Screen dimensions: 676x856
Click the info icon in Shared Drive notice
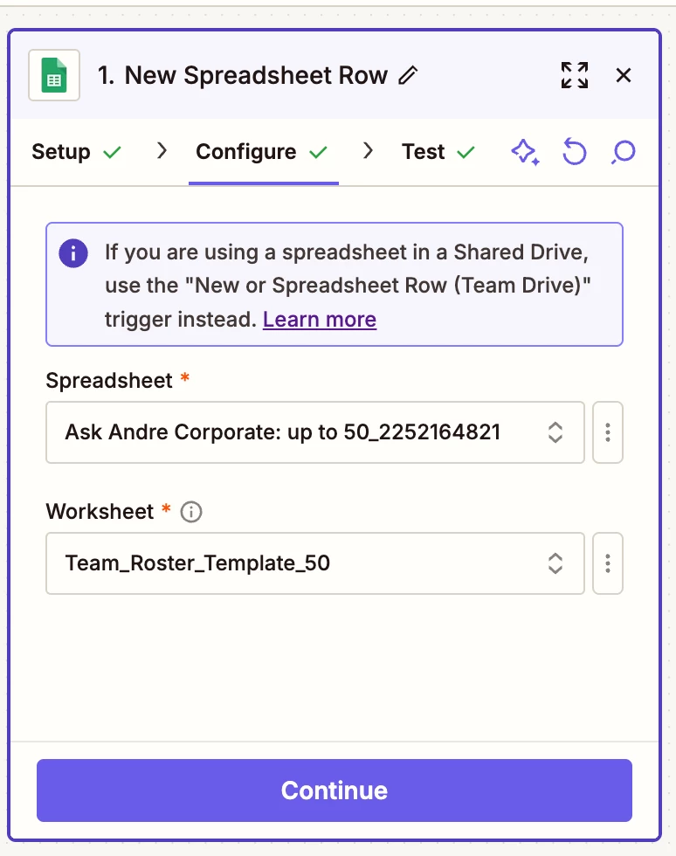pos(73,253)
